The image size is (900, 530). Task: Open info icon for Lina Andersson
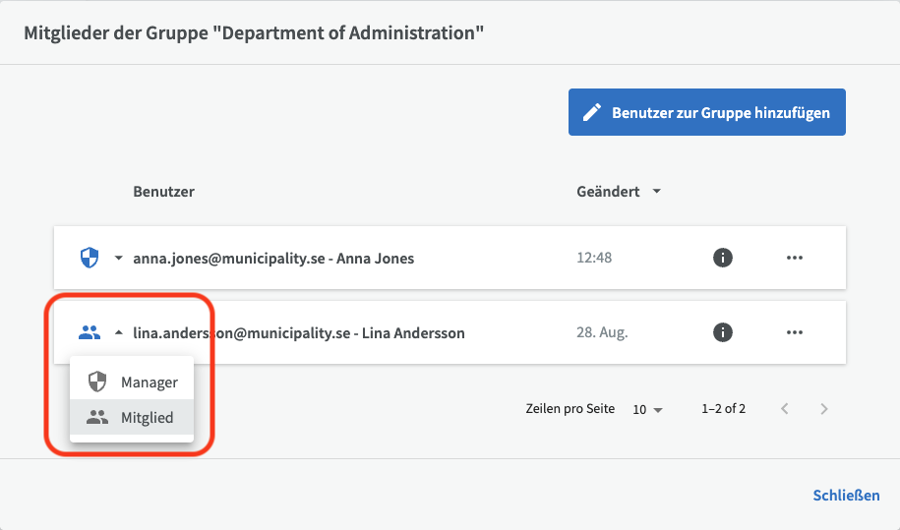(723, 332)
